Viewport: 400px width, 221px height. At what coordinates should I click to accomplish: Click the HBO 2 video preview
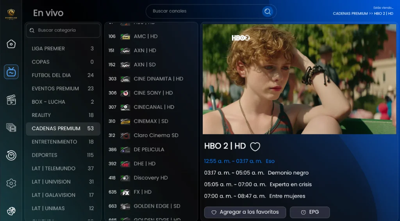[x=299, y=79]
